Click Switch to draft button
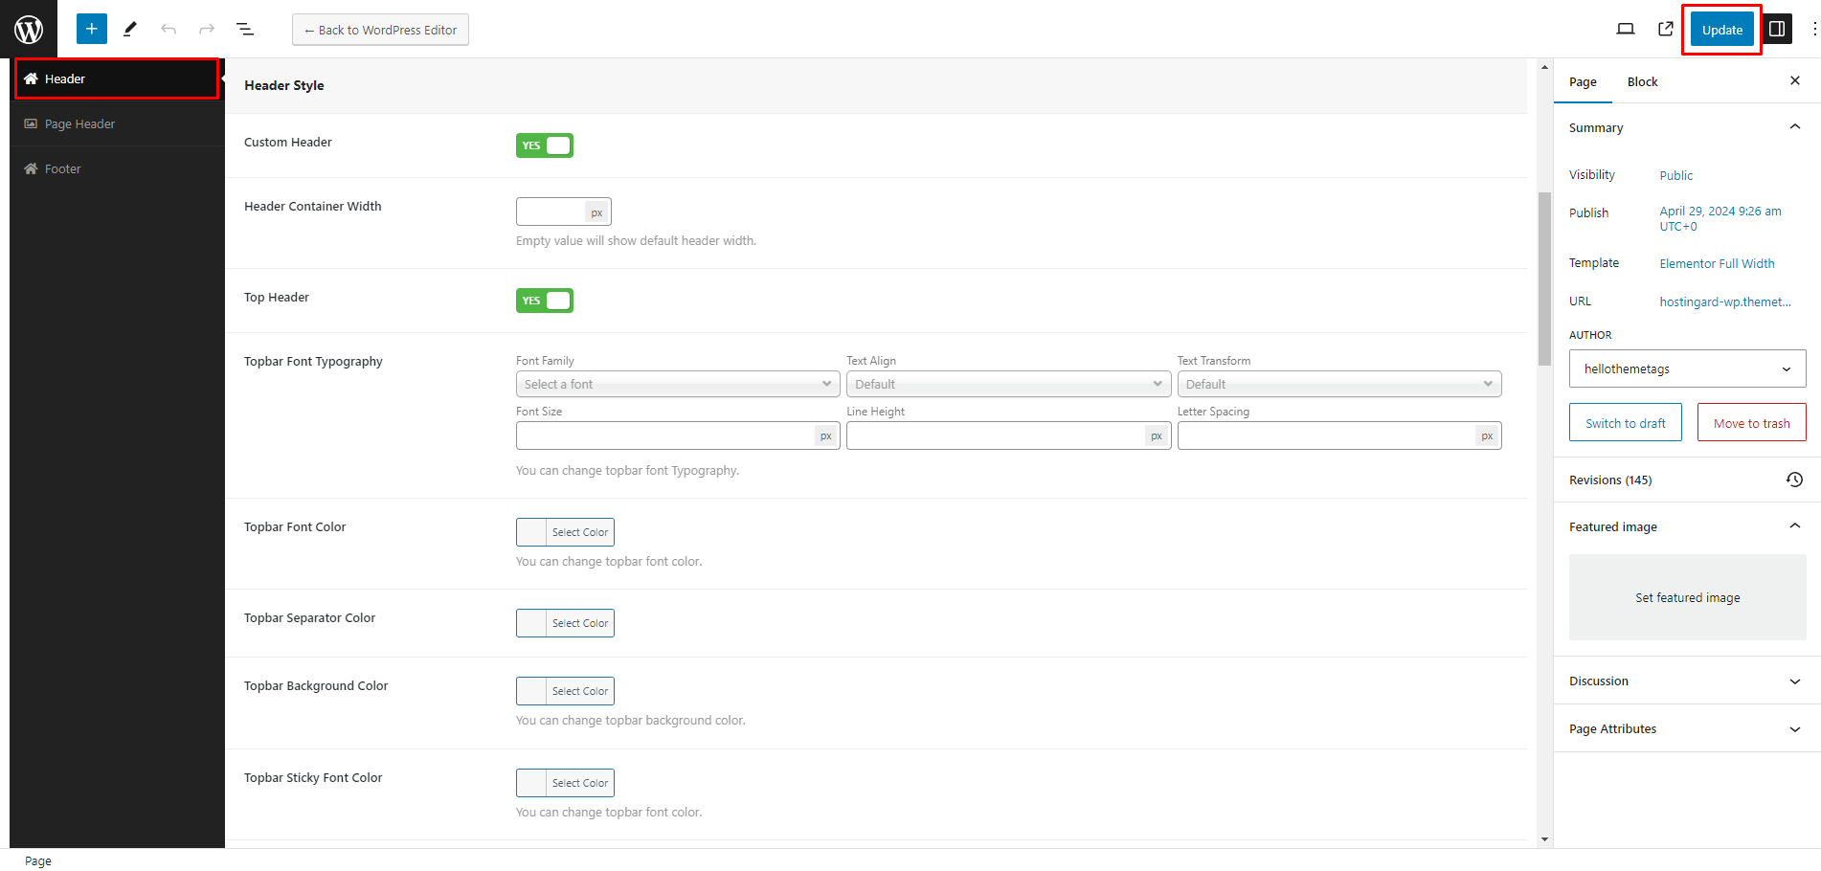1821x871 pixels. pyautogui.click(x=1626, y=423)
